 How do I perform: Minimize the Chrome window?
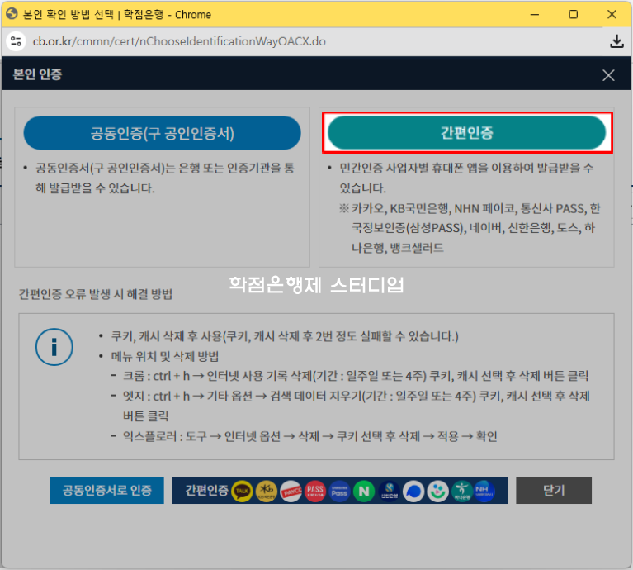coord(535,15)
